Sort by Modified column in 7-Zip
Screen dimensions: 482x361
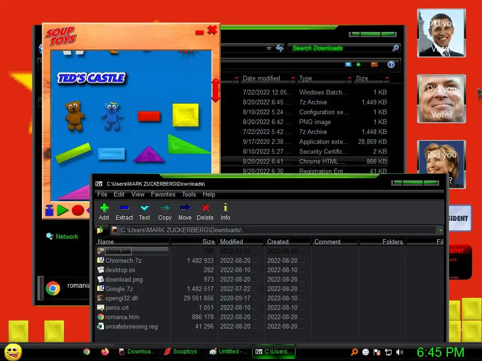point(241,242)
